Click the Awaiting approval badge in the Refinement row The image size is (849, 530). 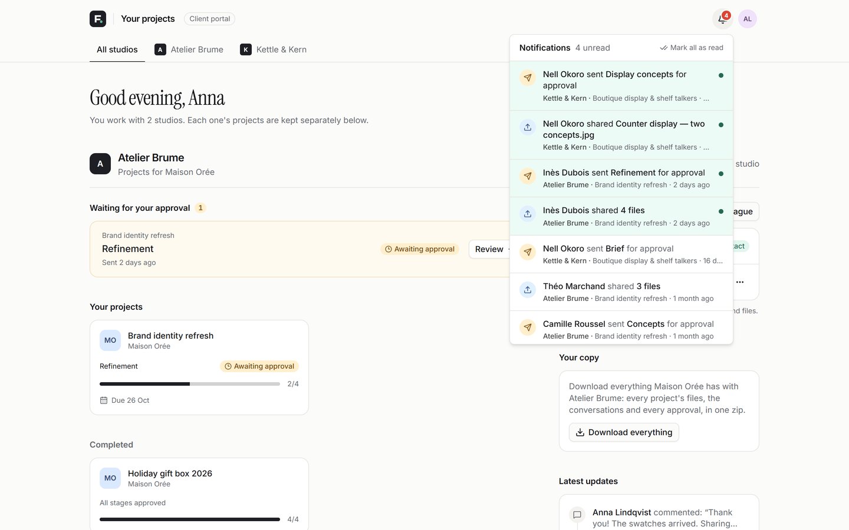pyautogui.click(x=420, y=249)
